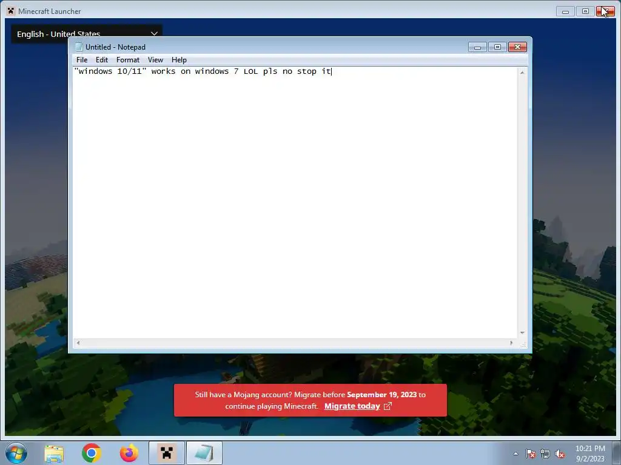Switch to Notepad taskbar button
The width and height of the screenshot is (621, 465).
tap(204, 453)
